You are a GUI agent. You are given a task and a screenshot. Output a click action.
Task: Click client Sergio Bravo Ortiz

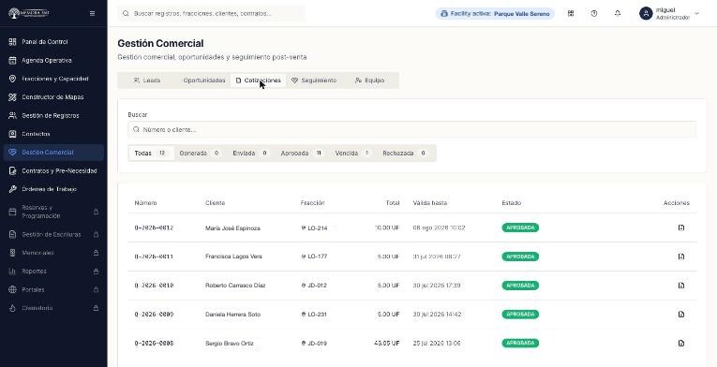pos(229,344)
